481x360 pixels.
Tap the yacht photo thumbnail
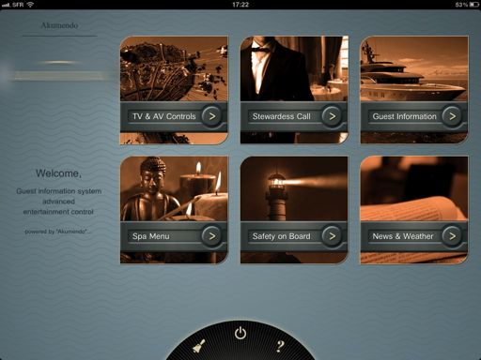[x=414, y=68]
